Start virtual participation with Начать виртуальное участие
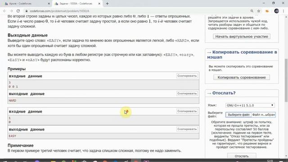The width and height of the screenshot is (288, 162). [x=242, y=36]
